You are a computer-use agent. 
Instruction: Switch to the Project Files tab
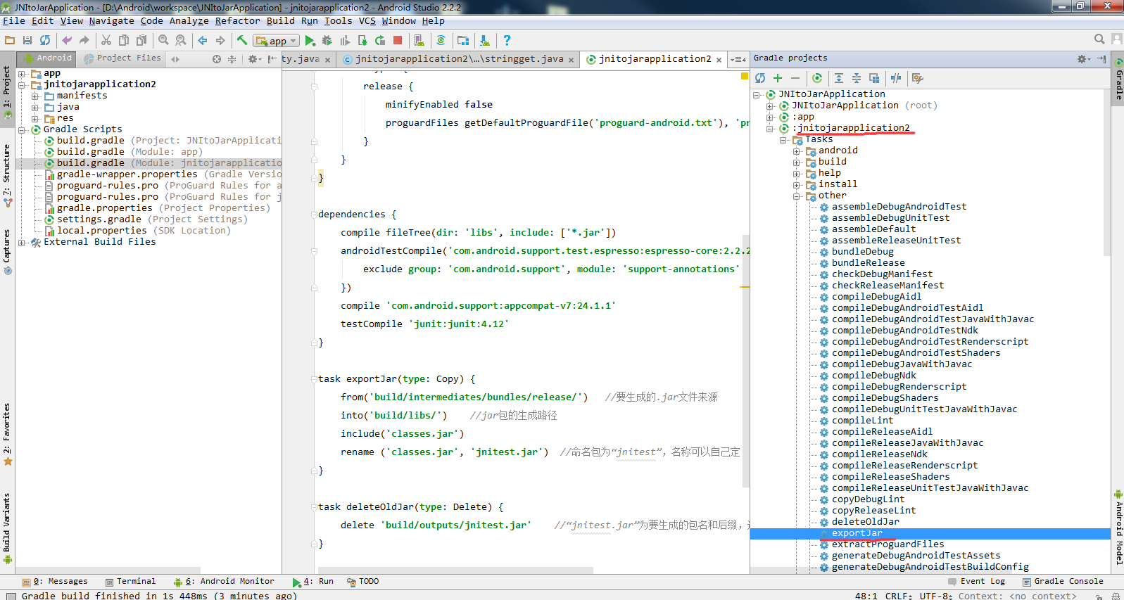[x=122, y=58]
